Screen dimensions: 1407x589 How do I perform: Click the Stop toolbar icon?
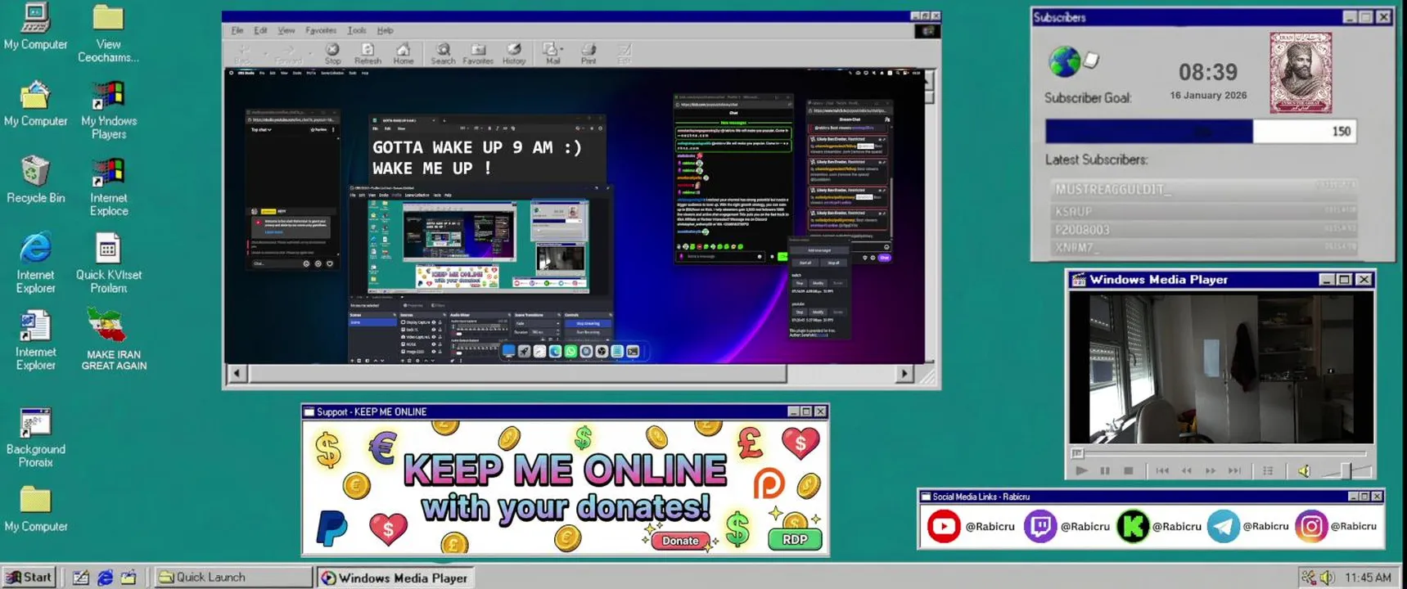pos(332,54)
